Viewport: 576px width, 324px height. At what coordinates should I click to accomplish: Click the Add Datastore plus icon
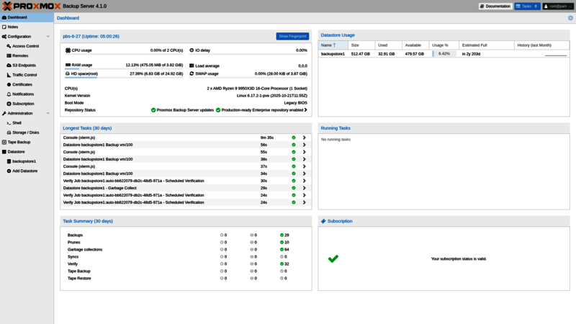tap(9, 171)
